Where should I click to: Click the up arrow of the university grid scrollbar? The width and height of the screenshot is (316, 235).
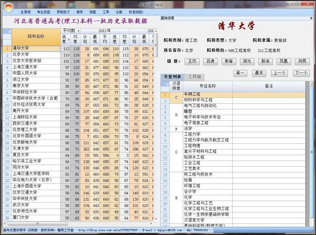[x=156, y=31]
